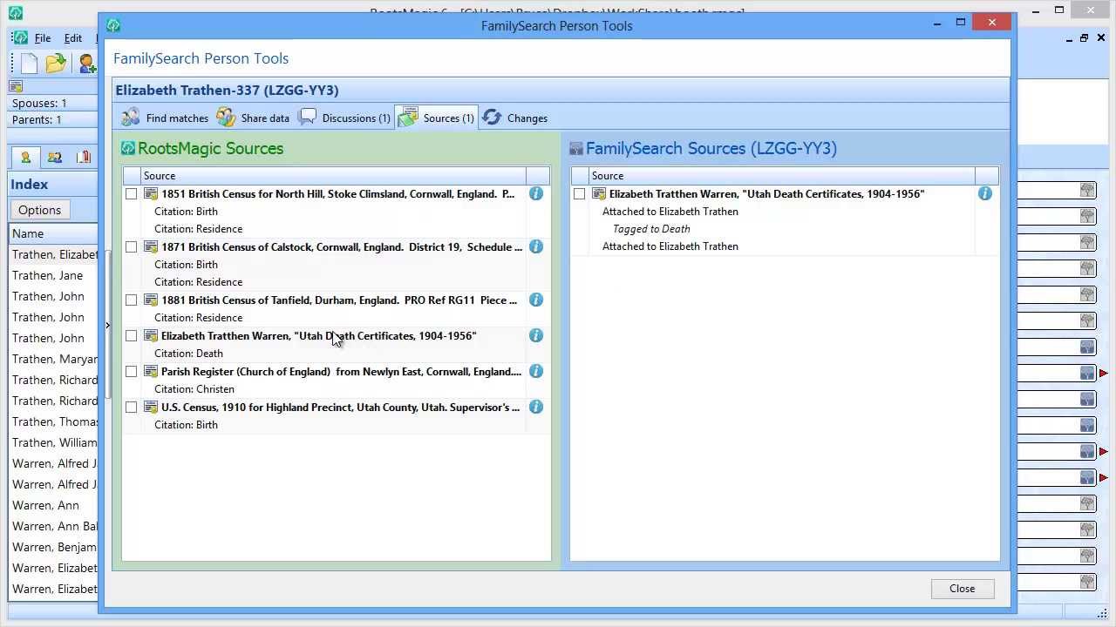Select Citation: Birth under U.S. Census 1910
This screenshot has width=1116, height=627.
tap(186, 425)
